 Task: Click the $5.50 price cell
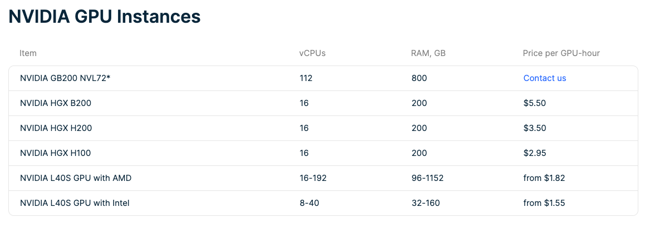(535, 103)
